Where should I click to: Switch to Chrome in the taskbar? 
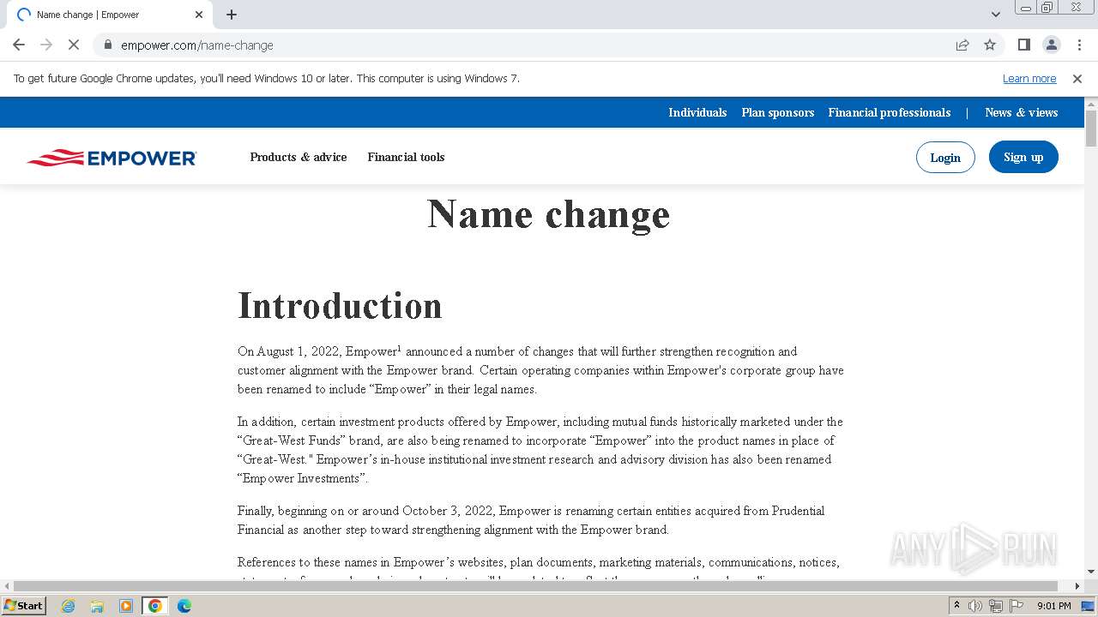tap(155, 606)
